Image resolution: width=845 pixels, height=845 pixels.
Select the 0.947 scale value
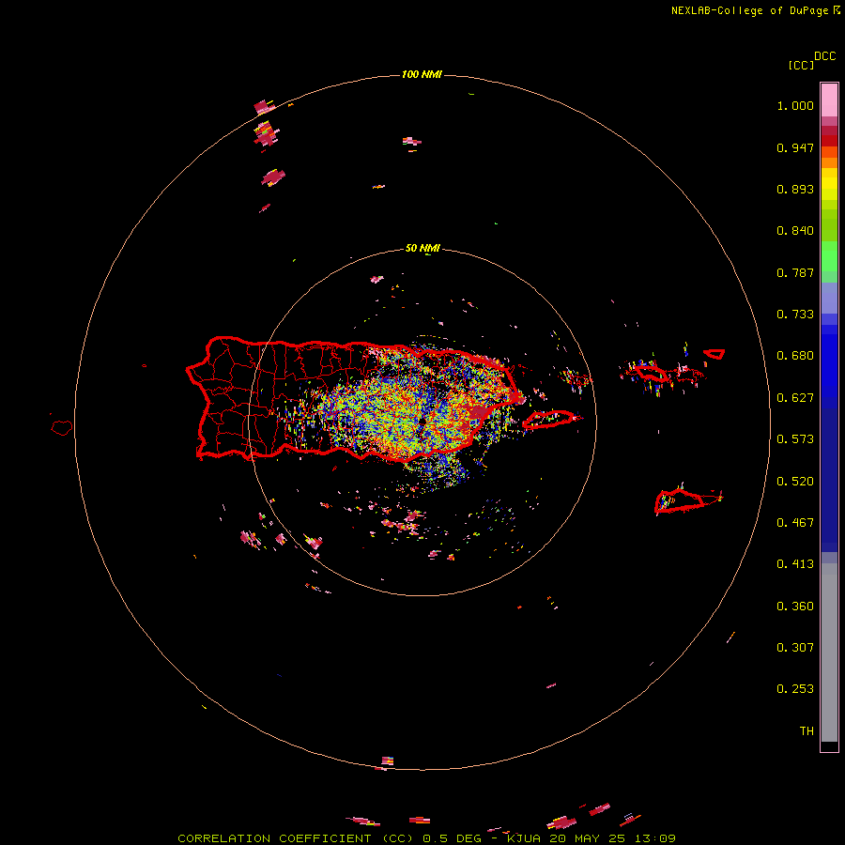[x=795, y=147]
